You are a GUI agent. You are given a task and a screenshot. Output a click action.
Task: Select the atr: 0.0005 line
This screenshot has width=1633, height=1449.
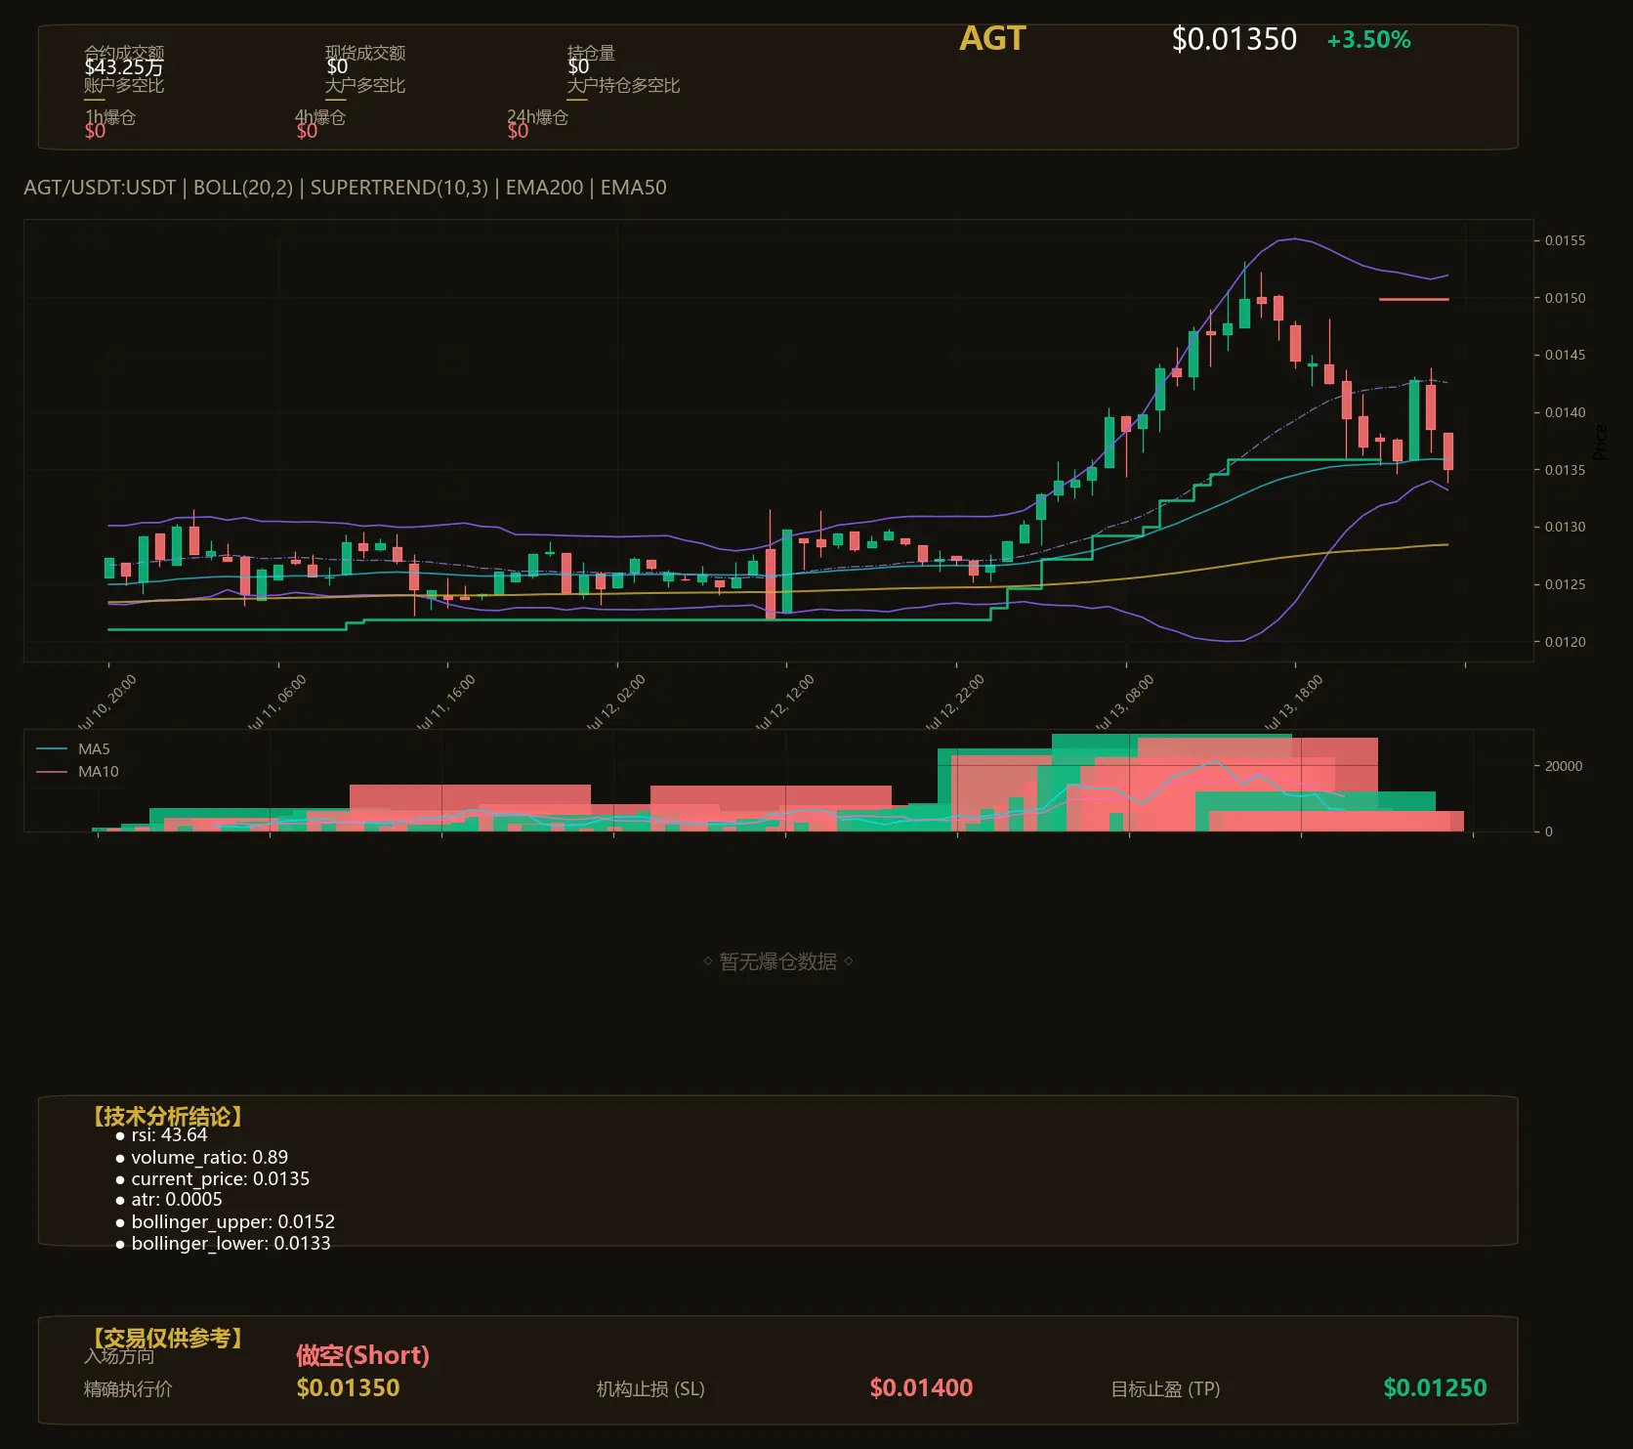pos(177,1200)
